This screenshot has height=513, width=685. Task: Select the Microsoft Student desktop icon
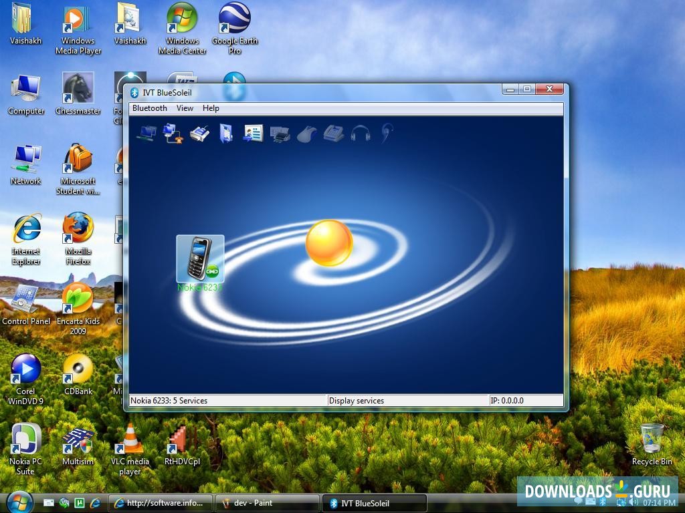78,169
